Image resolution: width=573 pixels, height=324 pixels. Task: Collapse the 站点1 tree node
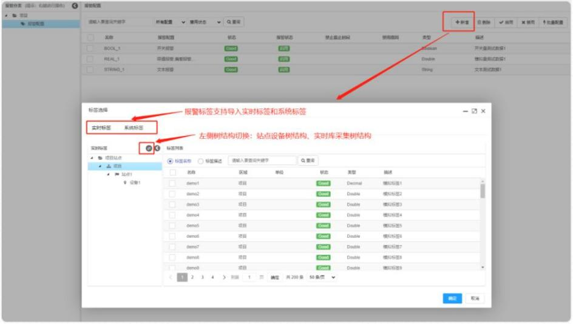coord(109,174)
